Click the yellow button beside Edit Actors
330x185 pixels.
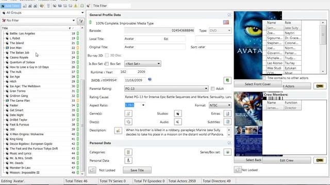(x=320, y=86)
